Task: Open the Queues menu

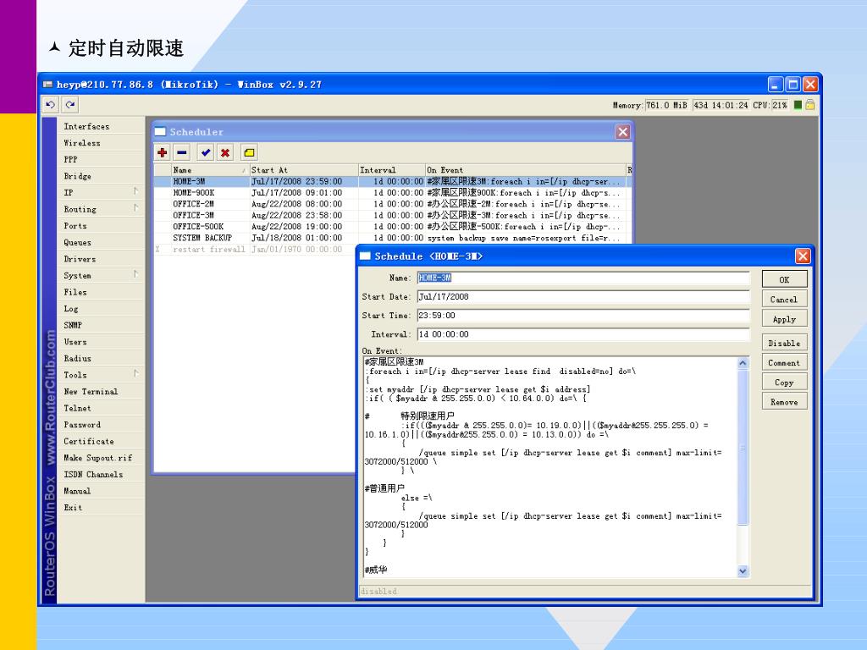Action: (100, 243)
